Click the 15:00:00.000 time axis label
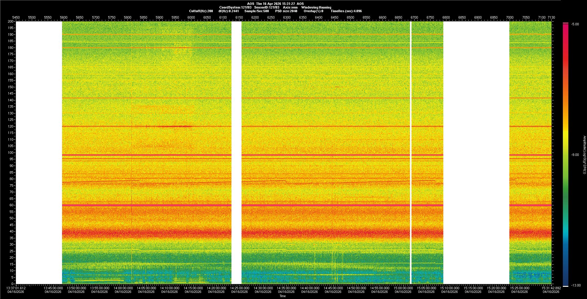This screenshot has width=587, height=299. click(403, 288)
